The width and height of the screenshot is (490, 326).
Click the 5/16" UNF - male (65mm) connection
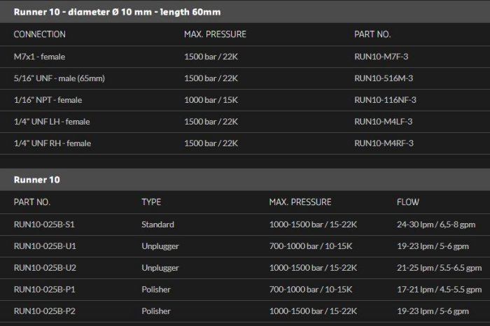59,78
